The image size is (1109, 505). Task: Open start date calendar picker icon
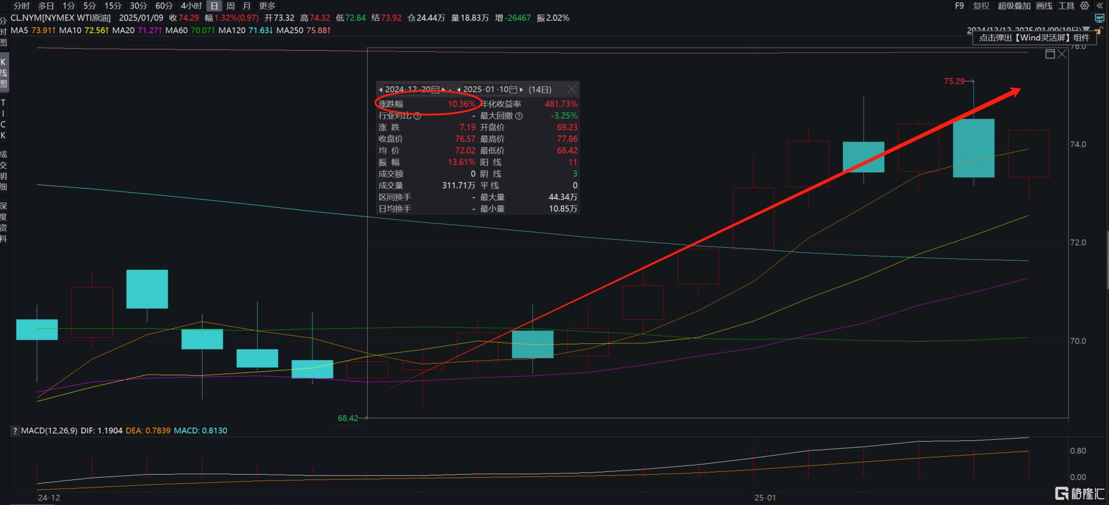coord(435,90)
